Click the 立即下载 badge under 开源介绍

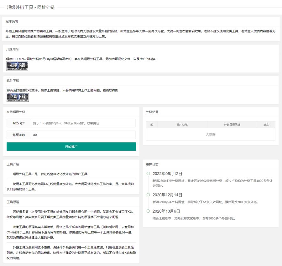[x=17, y=66]
